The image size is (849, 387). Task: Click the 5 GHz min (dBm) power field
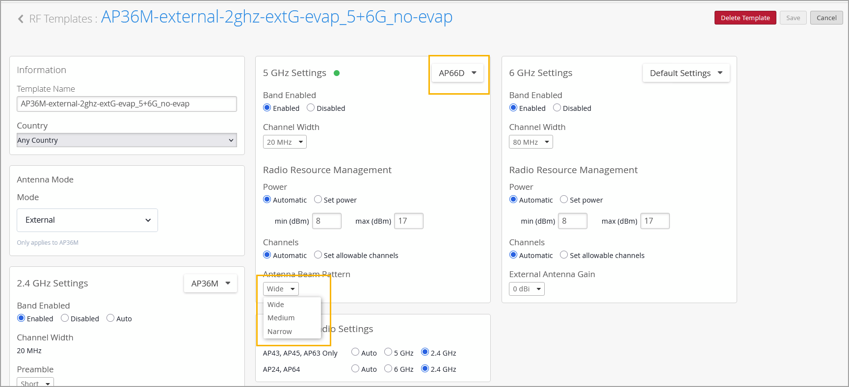[326, 221]
